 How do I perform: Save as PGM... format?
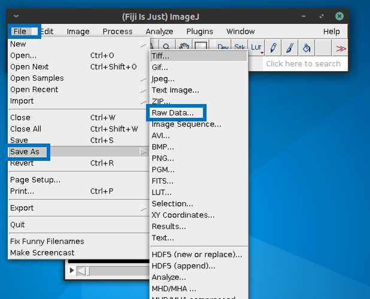click(x=199, y=169)
